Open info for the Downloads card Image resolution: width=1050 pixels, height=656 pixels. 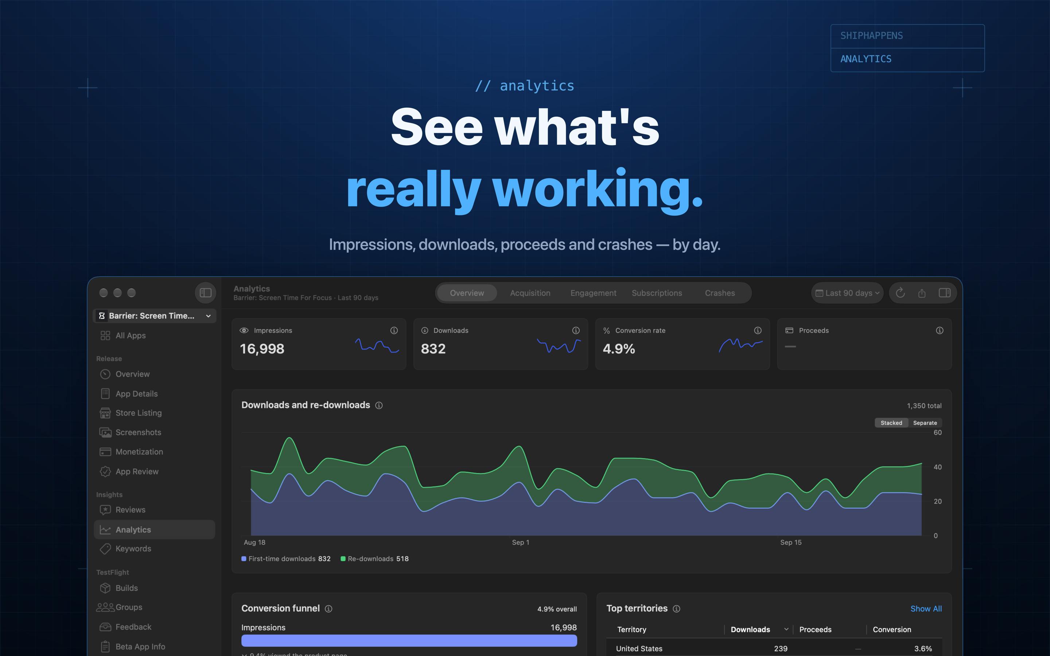coord(576,331)
